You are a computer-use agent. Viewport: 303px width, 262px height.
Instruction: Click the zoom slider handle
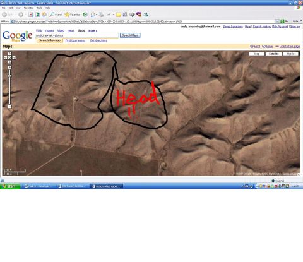(9, 76)
